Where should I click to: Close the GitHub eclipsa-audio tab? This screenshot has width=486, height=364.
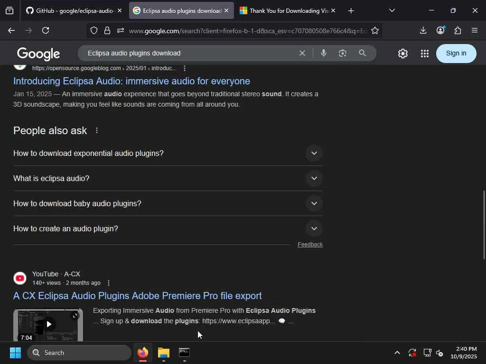pos(120,10)
